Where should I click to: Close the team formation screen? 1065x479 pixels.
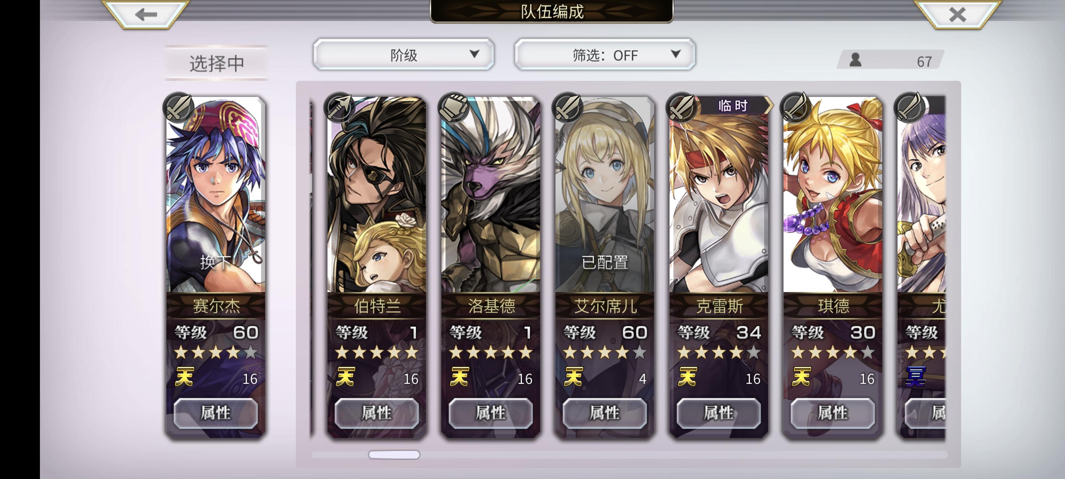click(x=958, y=14)
